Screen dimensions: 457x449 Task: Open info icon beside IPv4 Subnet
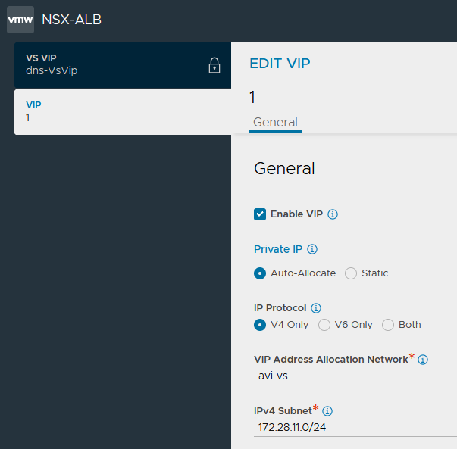[327, 411]
